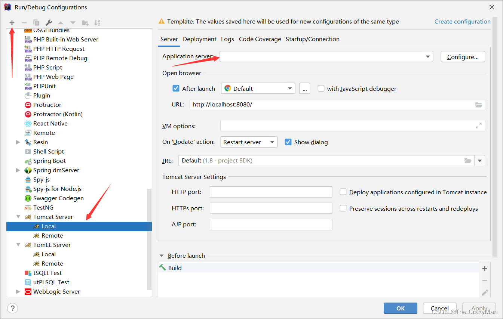Collapse the TomEE Server tree node

click(x=18, y=245)
